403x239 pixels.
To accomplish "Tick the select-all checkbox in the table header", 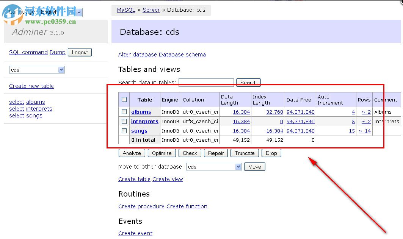I will click(124, 100).
